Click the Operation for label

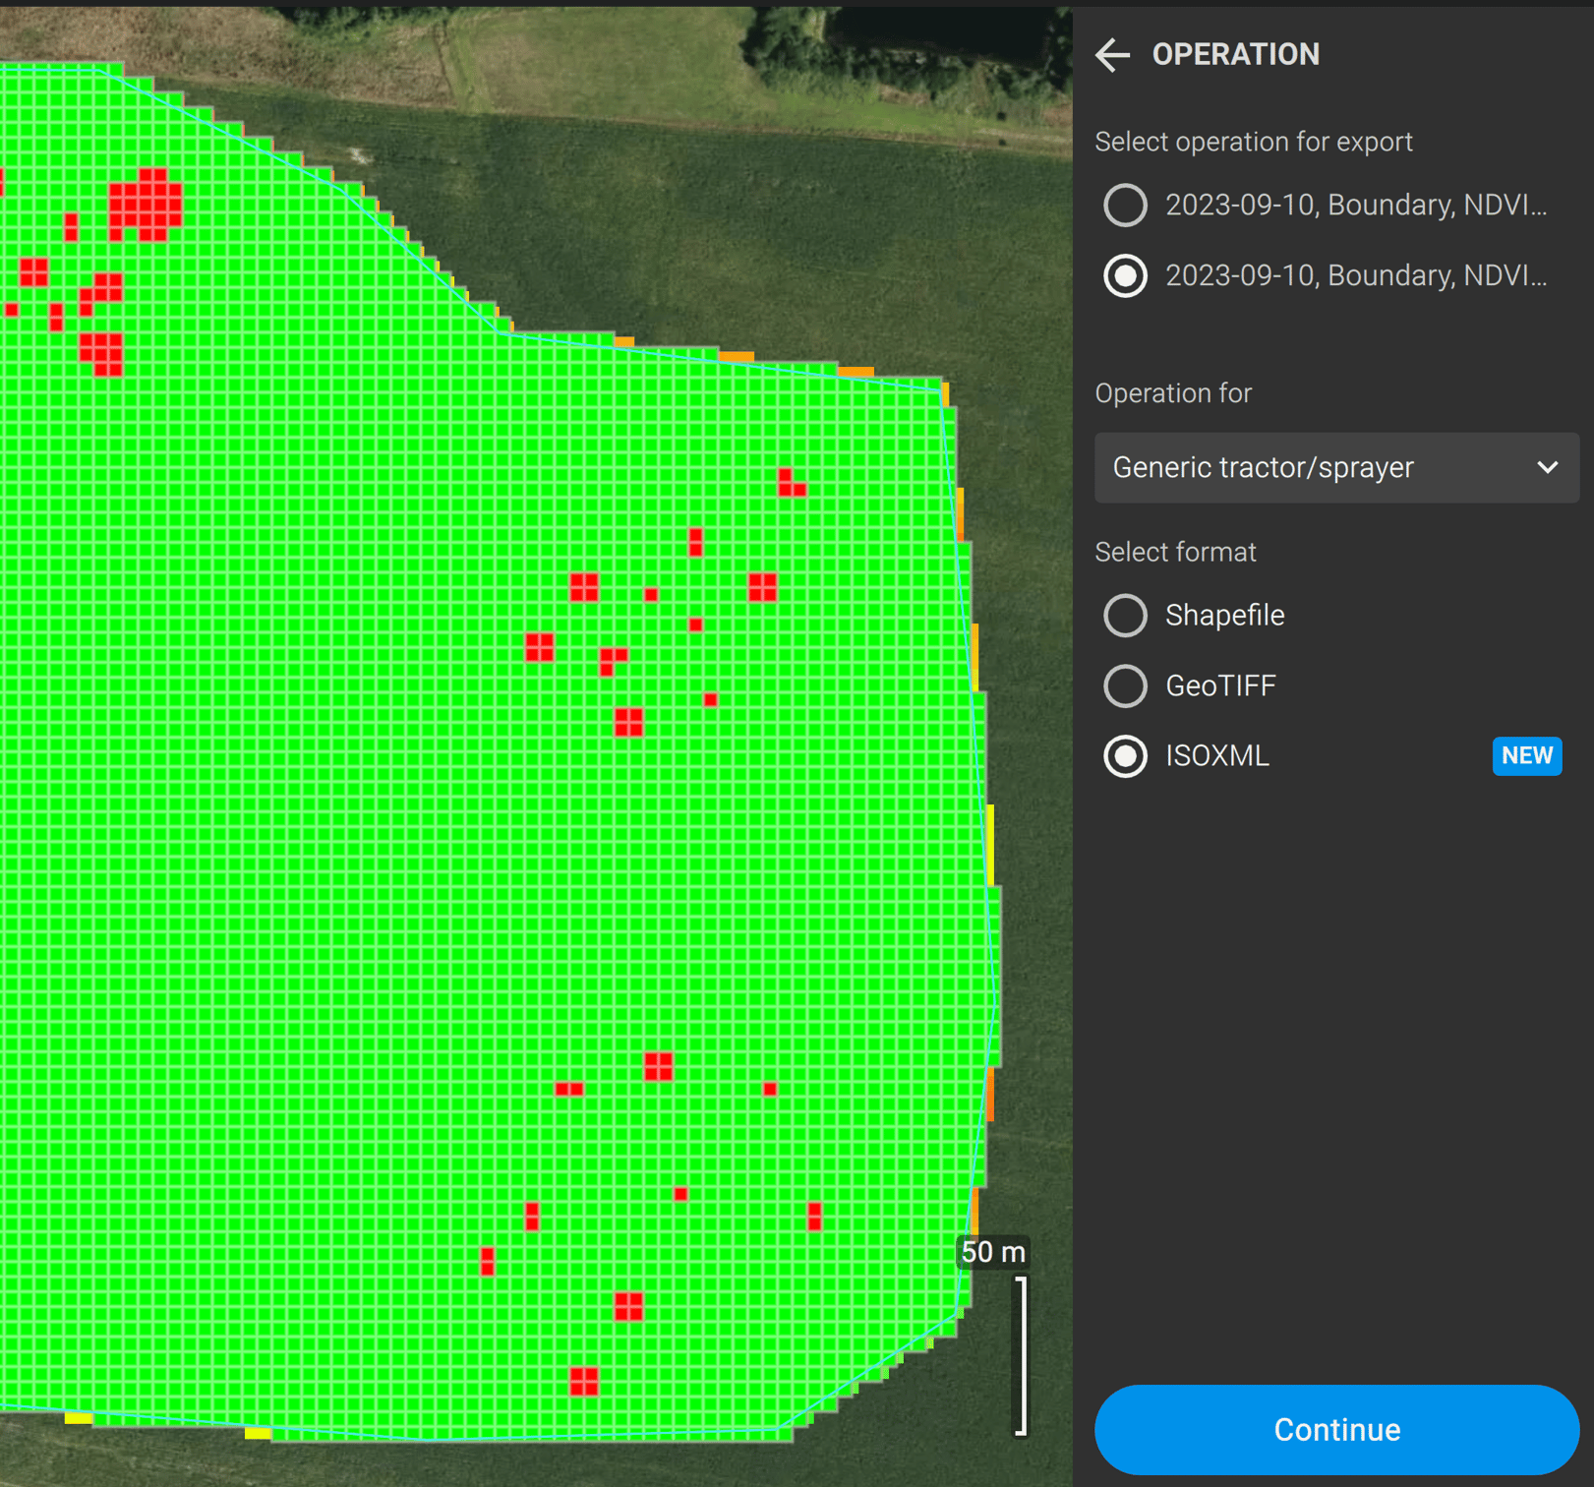[1172, 393]
